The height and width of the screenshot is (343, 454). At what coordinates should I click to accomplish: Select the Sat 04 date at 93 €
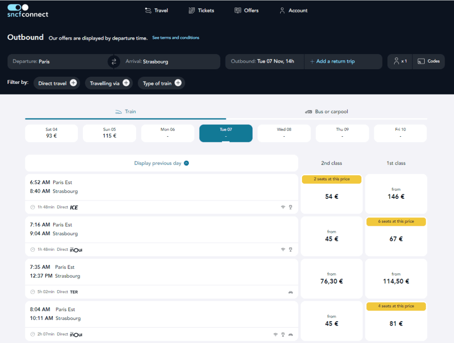(51, 133)
